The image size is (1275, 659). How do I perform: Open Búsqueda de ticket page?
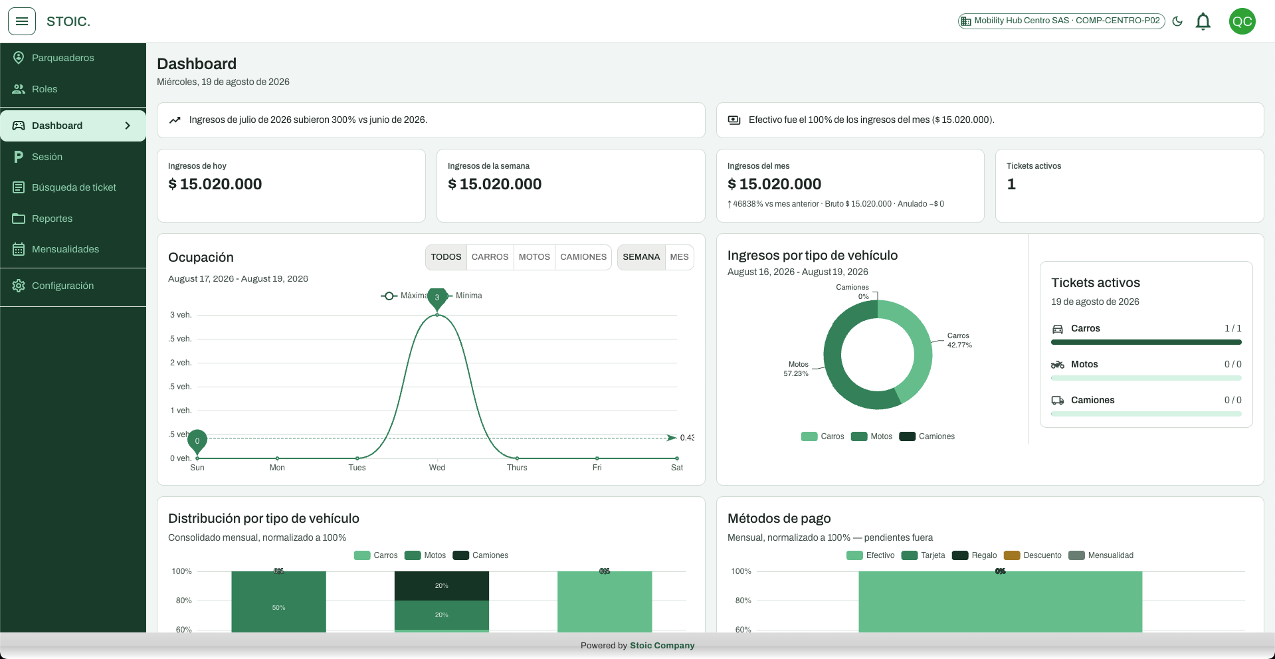coord(73,187)
